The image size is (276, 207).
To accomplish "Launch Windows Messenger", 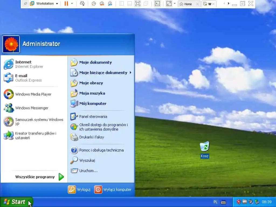I will pyautogui.click(x=34, y=108).
